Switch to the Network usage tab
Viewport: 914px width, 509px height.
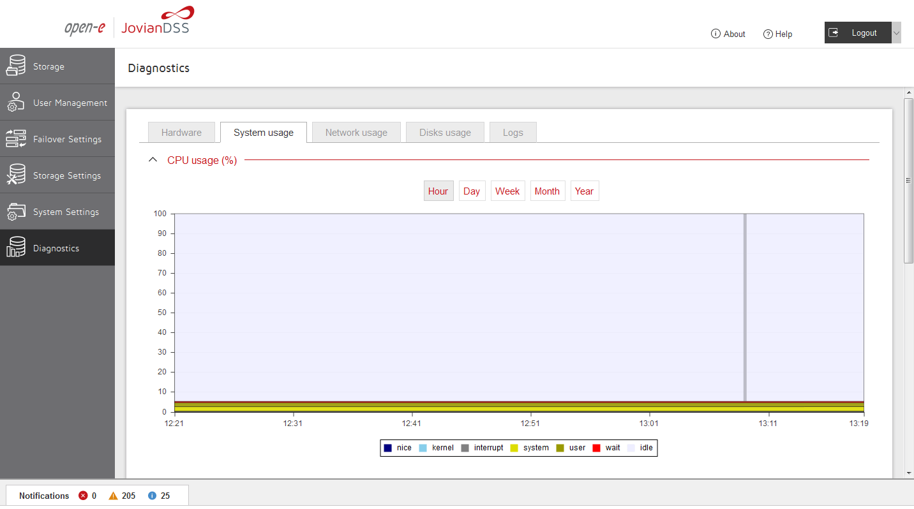pos(356,133)
